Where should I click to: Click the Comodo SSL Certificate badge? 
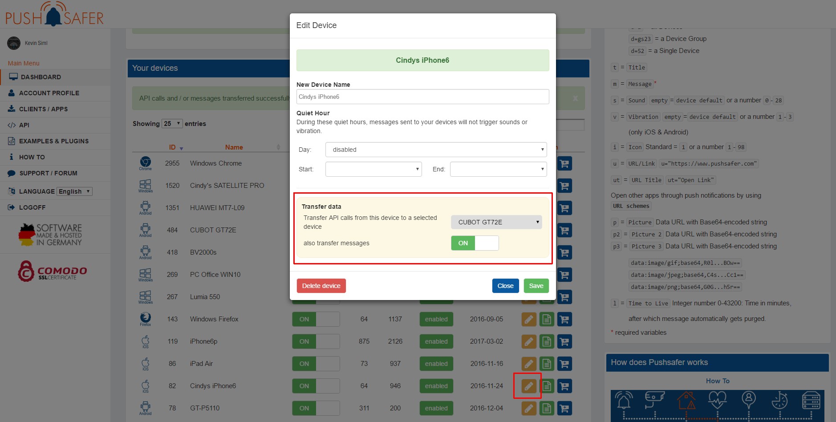coord(52,271)
